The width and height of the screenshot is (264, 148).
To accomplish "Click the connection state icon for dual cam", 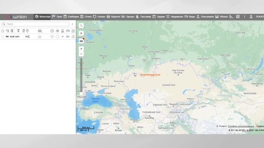I will tap(57, 37).
